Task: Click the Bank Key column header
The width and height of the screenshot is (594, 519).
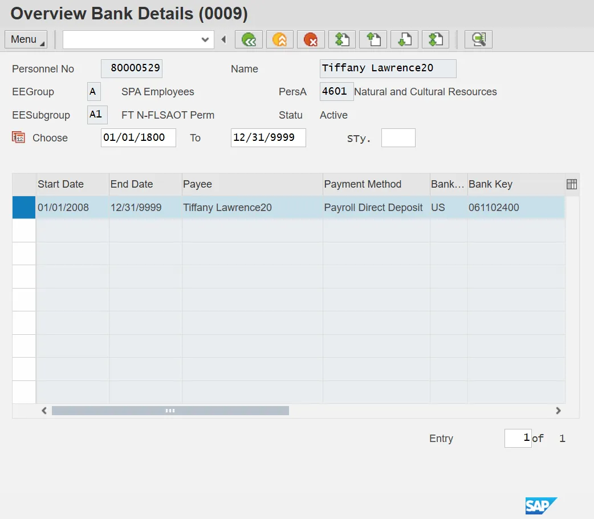Action: (x=490, y=184)
